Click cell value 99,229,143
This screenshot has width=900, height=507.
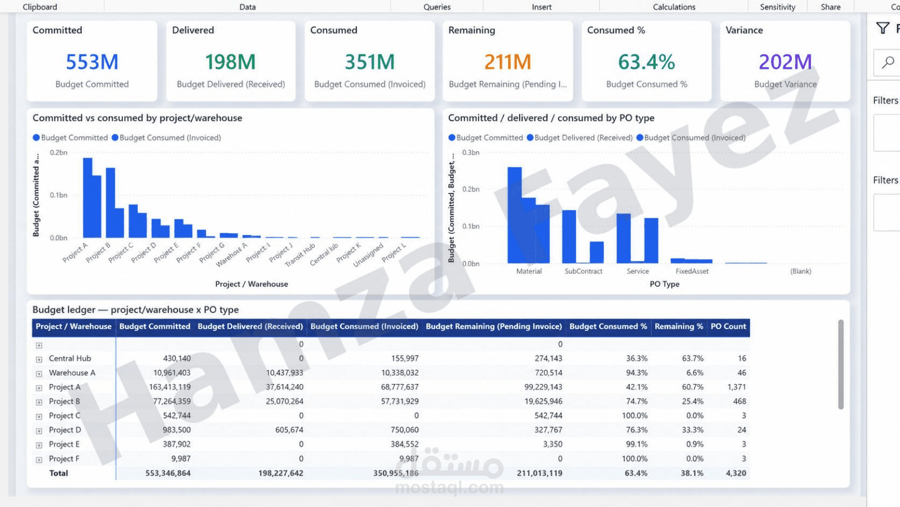click(544, 387)
